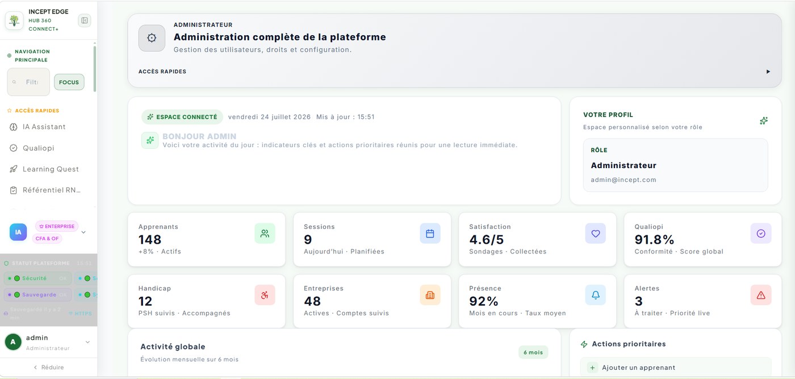
Task: Expand the Enterprise CFA & OF plan chevron
Action: (x=83, y=232)
